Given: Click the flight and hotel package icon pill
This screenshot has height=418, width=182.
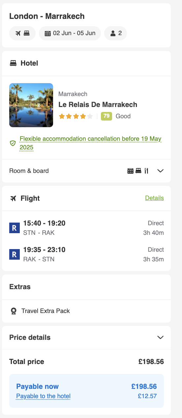Looking at the screenshot, I should [x=22, y=33].
